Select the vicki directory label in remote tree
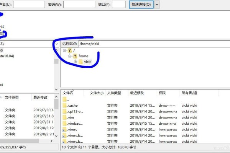 click(88, 62)
